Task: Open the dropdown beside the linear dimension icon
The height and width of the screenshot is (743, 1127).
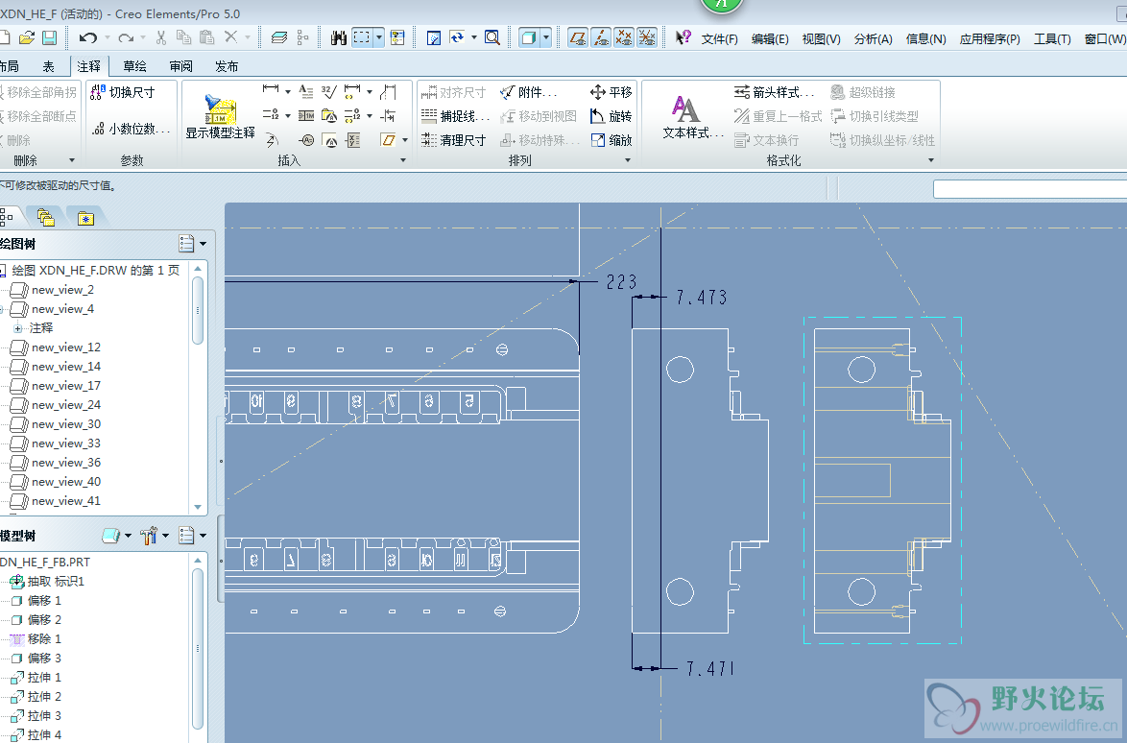Action: pos(287,91)
